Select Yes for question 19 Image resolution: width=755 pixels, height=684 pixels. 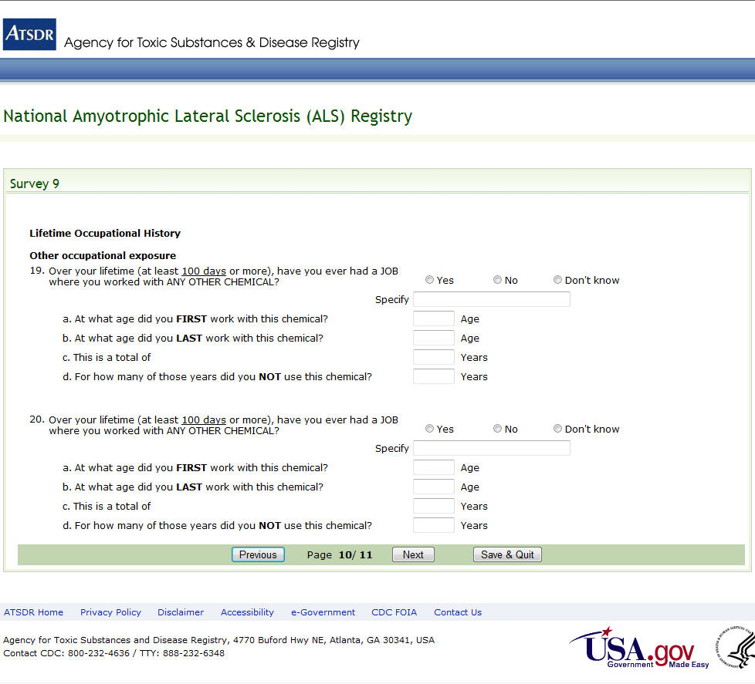pos(430,280)
